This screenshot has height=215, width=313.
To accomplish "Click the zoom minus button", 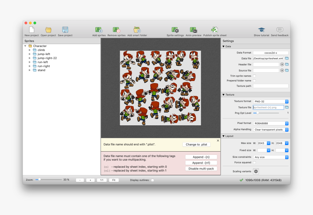I will point(80,180).
